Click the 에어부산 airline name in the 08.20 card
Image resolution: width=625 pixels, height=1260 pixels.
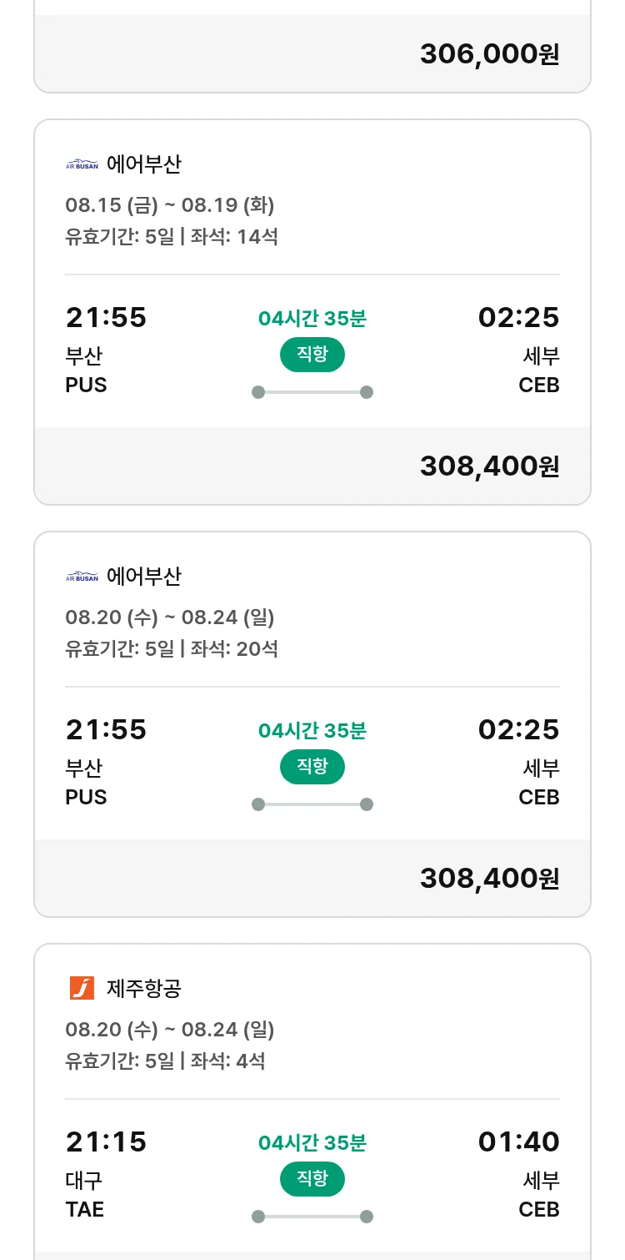point(143,577)
